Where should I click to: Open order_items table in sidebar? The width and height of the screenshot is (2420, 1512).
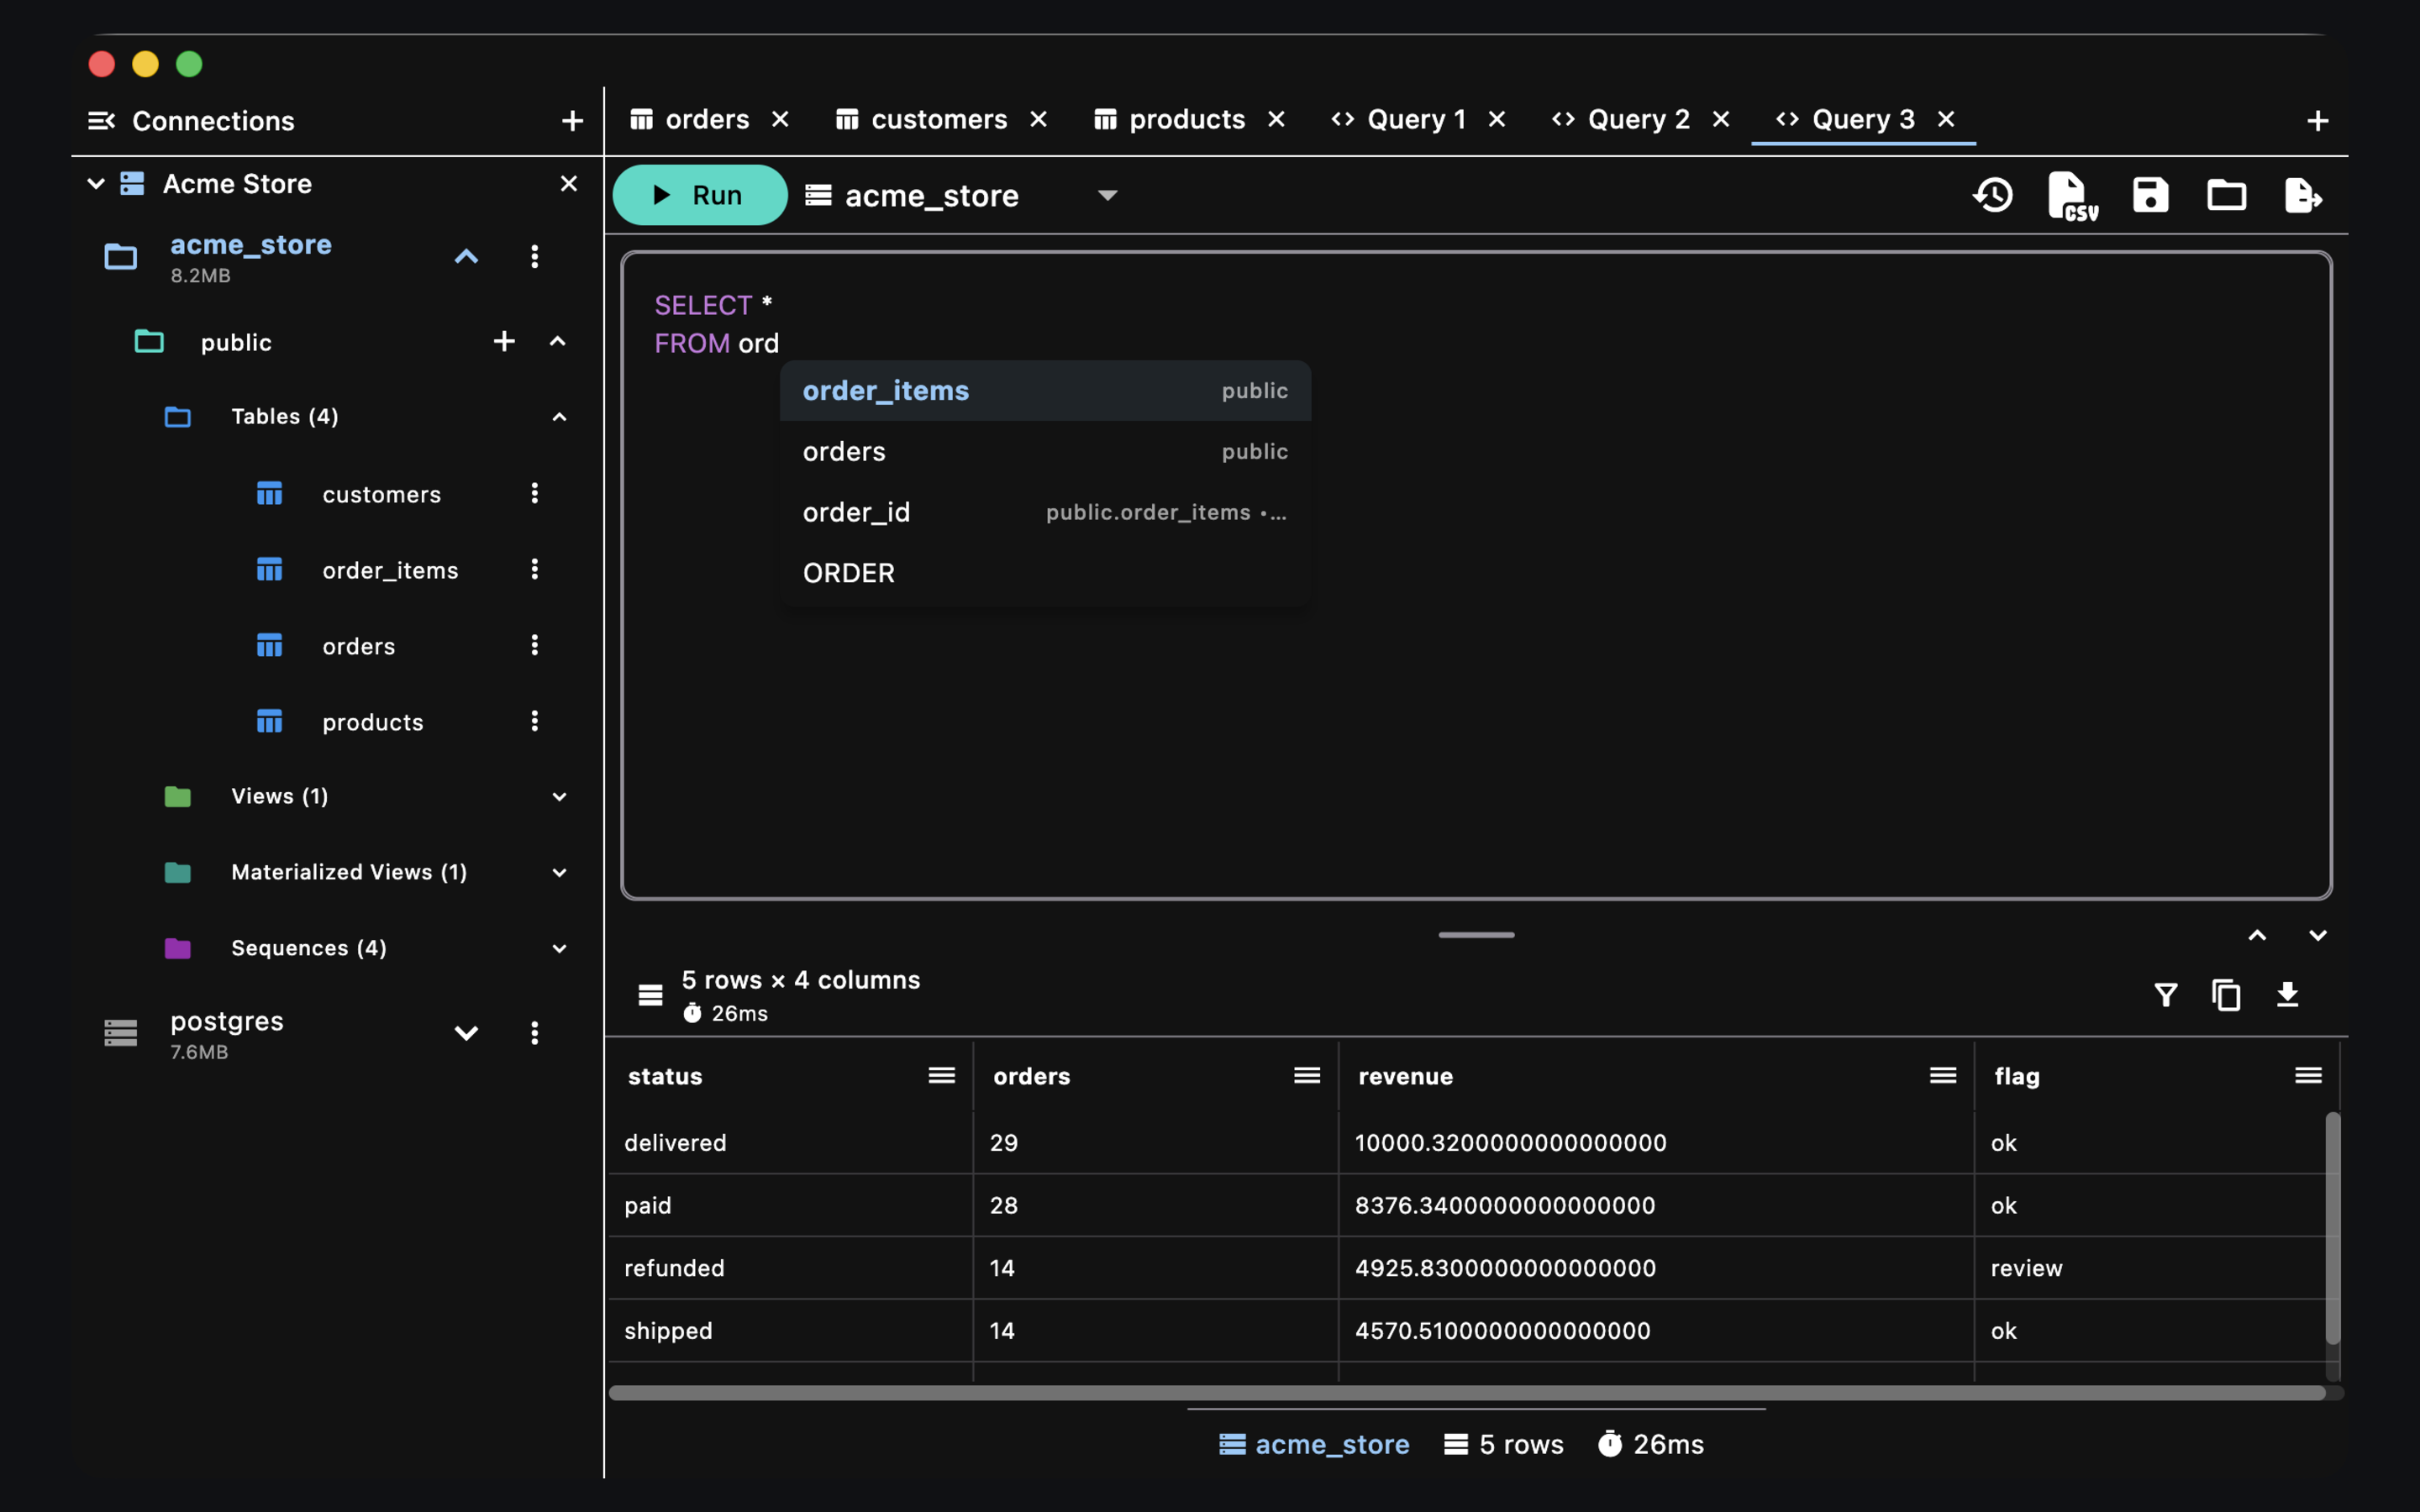(390, 570)
